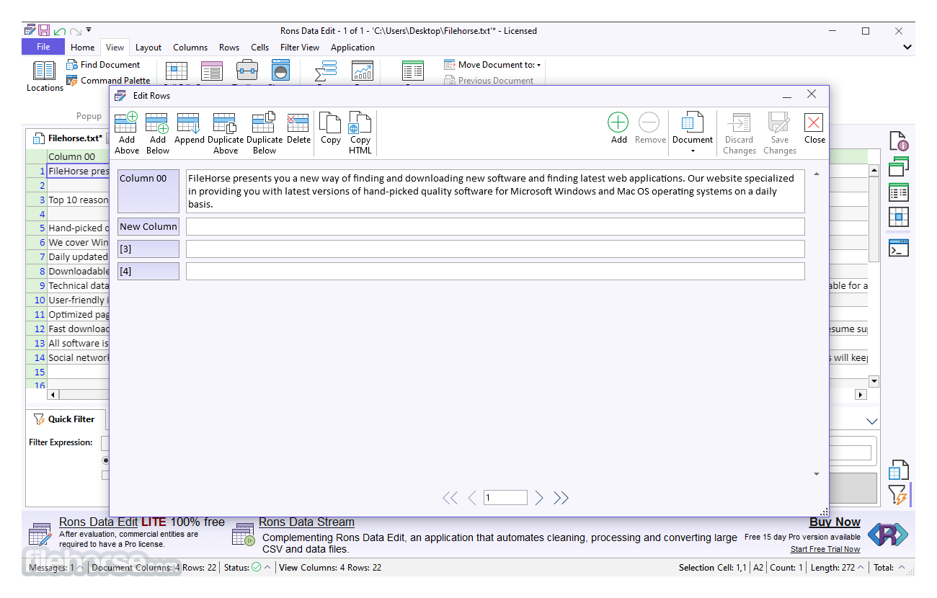Click the [4] column input field
This screenshot has width=937, height=598.
pyautogui.click(x=495, y=272)
